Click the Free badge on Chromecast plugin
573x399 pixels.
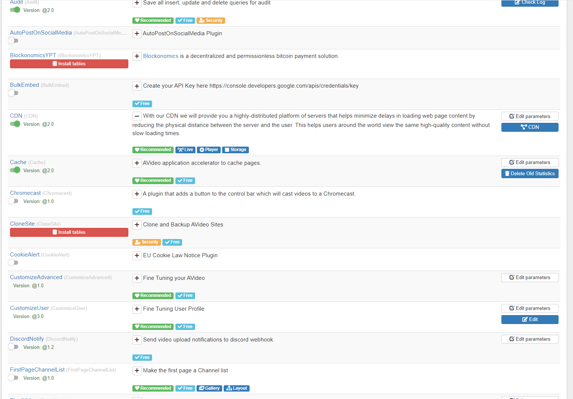tap(142, 211)
